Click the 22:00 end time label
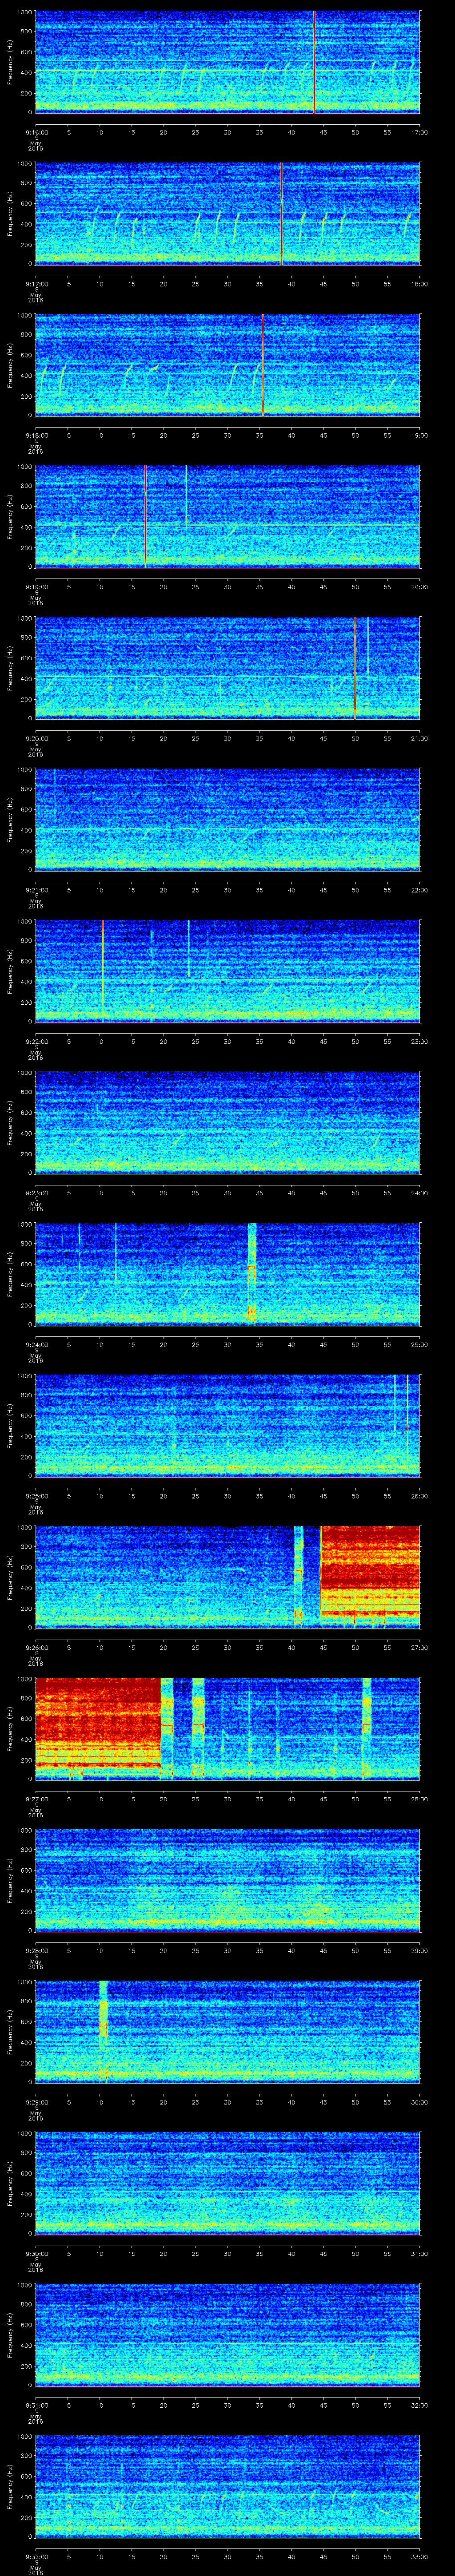455x2576 pixels. pyautogui.click(x=419, y=890)
